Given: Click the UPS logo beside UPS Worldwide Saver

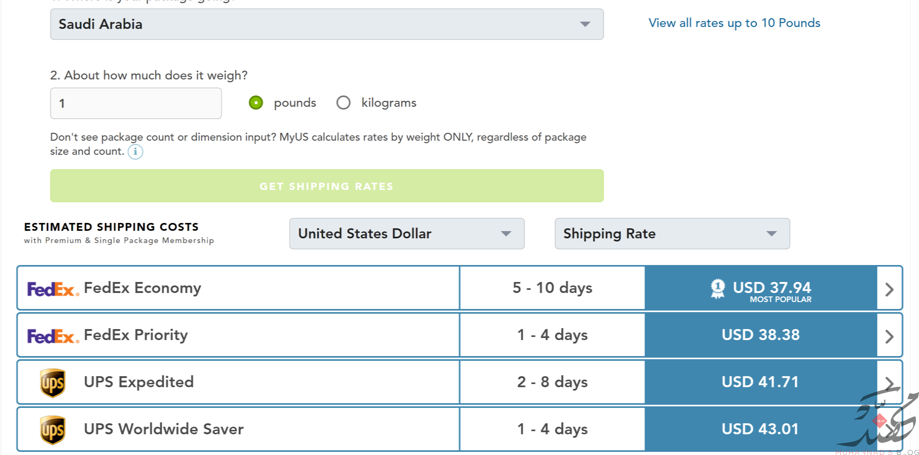Looking at the screenshot, I should click(52, 430).
